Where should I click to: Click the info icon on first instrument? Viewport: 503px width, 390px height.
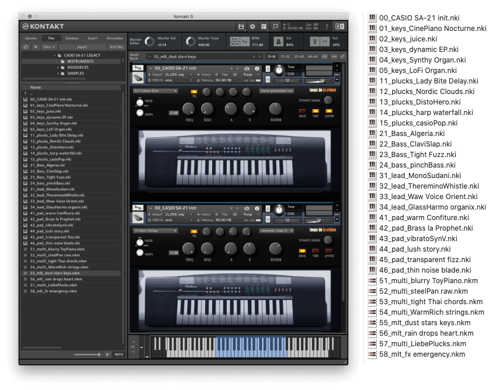pos(257,68)
